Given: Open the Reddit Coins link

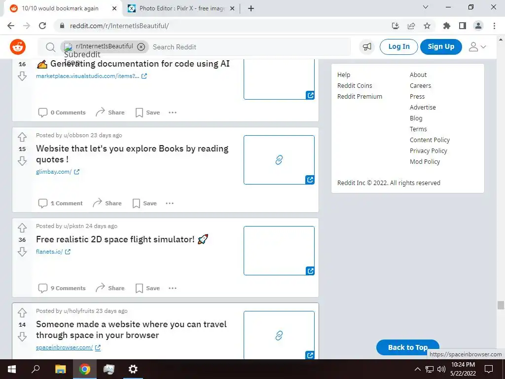Looking at the screenshot, I should click(355, 86).
